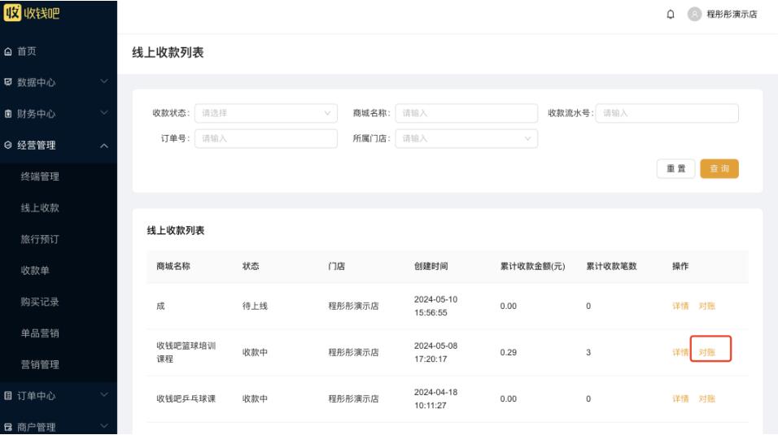Click the user avatar icon
Viewport: 778px width, 435px height.
[x=694, y=15]
